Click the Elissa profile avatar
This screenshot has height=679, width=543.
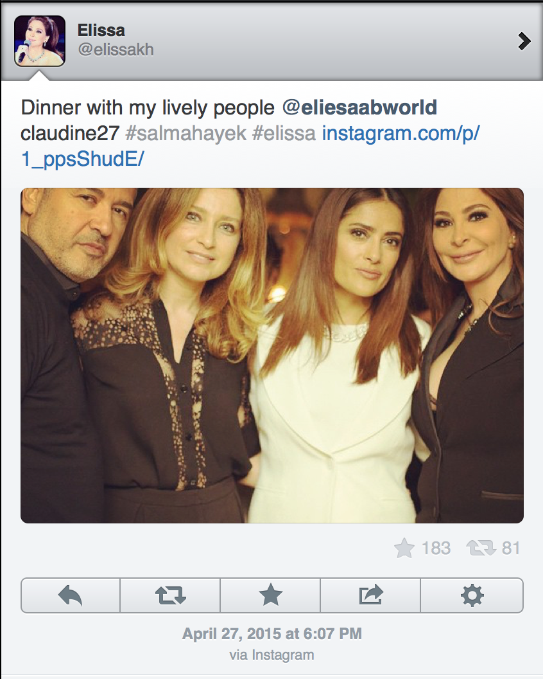[40, 41]
